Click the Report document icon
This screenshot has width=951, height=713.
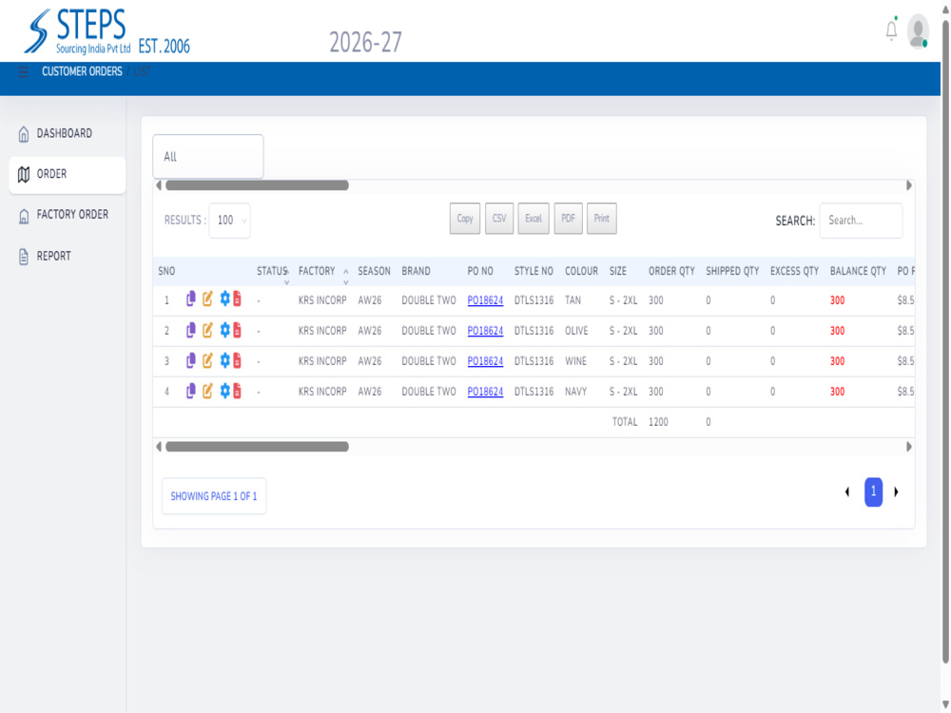(x=24, y=257)
